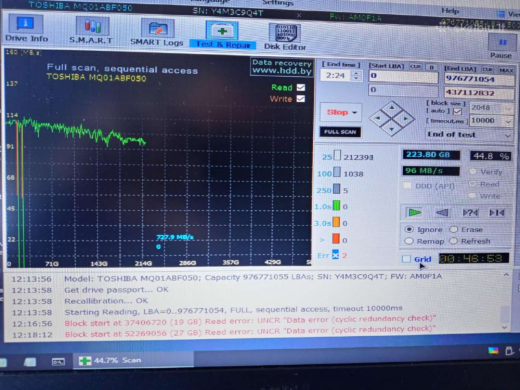Click the 1.0s green block indicator
520x390 pixels.
click(336, 206)
